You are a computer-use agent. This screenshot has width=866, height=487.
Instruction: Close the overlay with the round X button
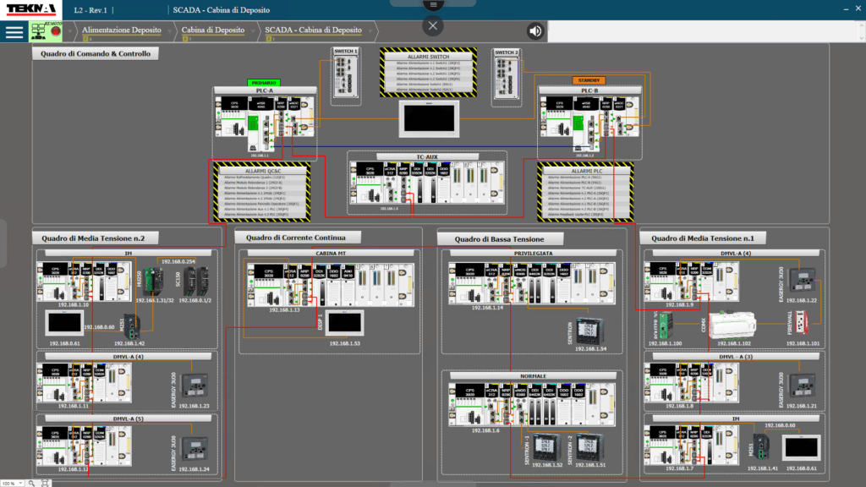[x=433, y=25]
